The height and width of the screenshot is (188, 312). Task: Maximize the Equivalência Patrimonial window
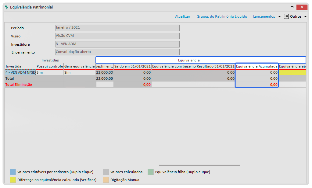point(292,7)
